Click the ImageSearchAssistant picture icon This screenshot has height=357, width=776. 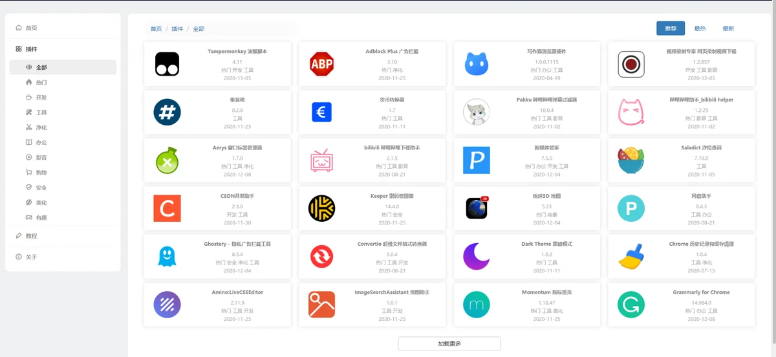pyautogui.click(x=321, y=305)
